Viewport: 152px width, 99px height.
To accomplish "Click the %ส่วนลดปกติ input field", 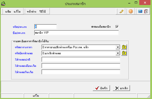I will 81,60.
